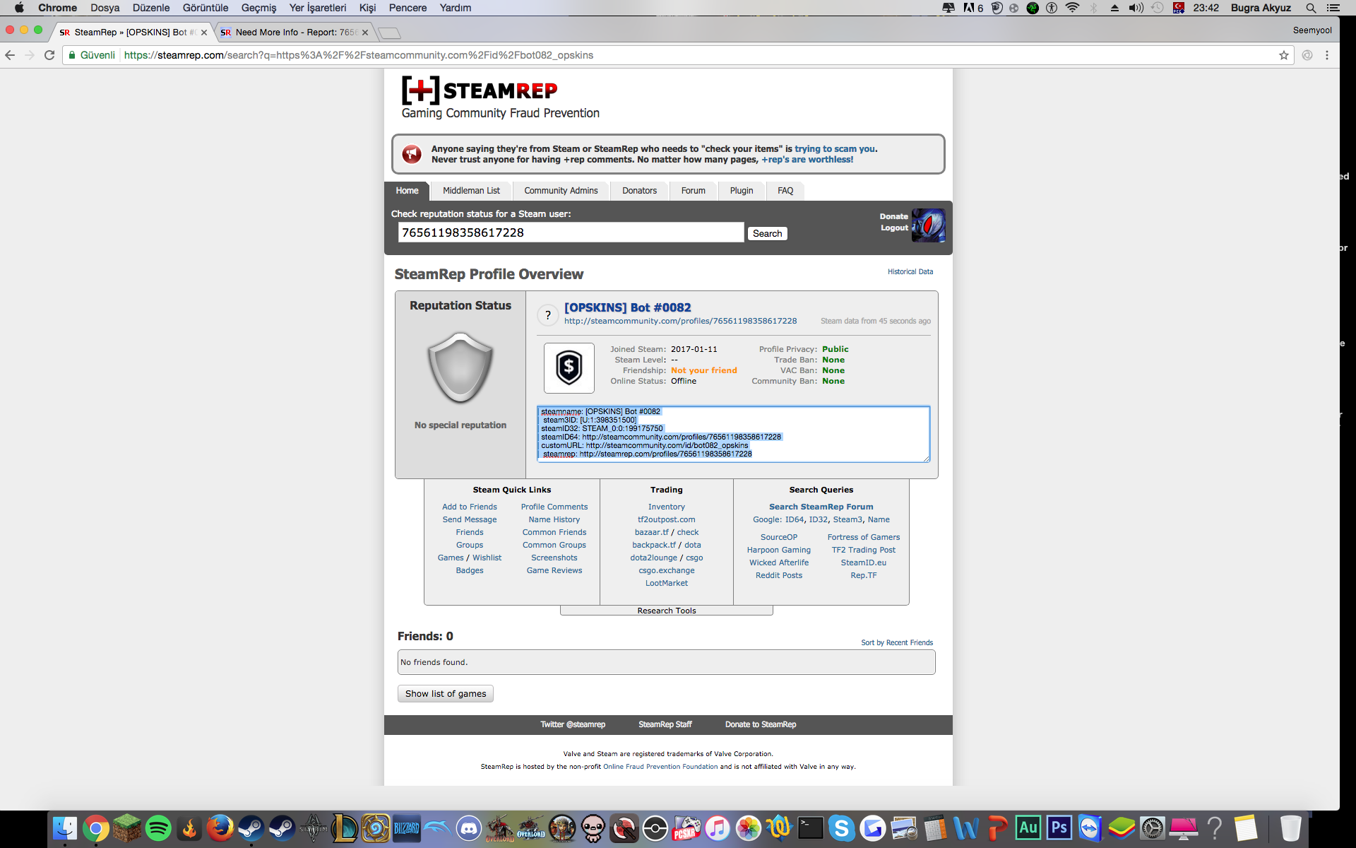Open the Geçmiş menu in menu bar
Viewport: 1356px width, 848px height.
(258, 8)
